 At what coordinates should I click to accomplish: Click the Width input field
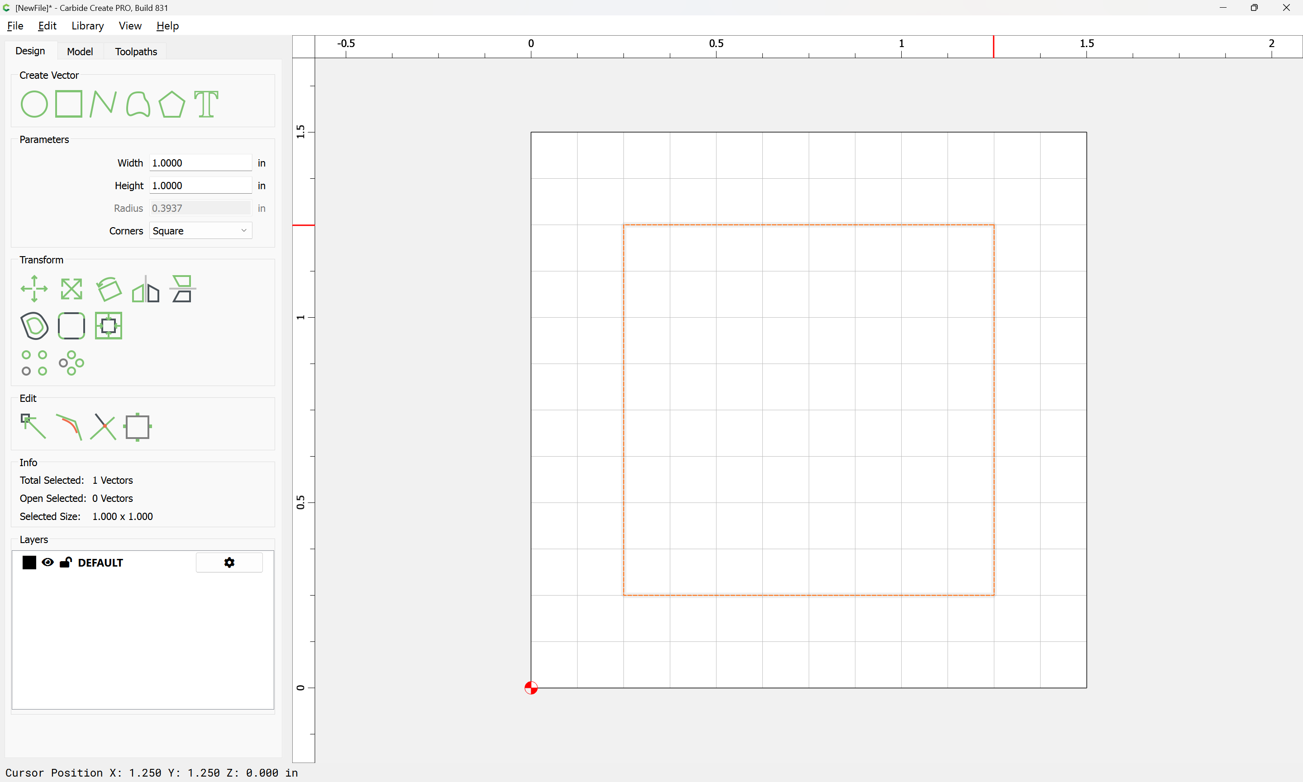point(200,163)
